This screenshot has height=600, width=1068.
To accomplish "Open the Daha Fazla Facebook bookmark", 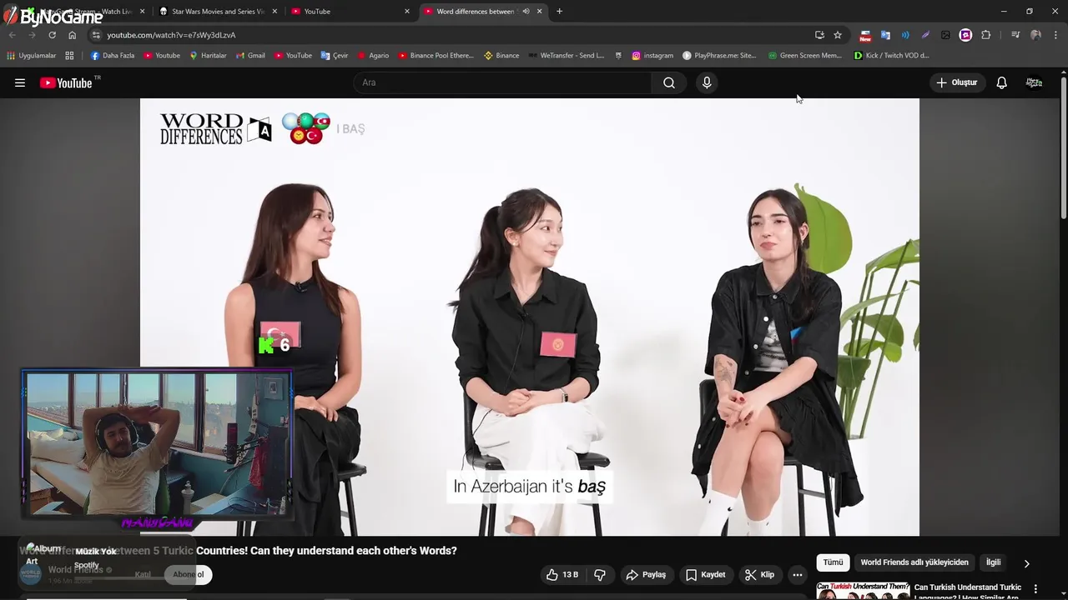I will pos(112,56).
